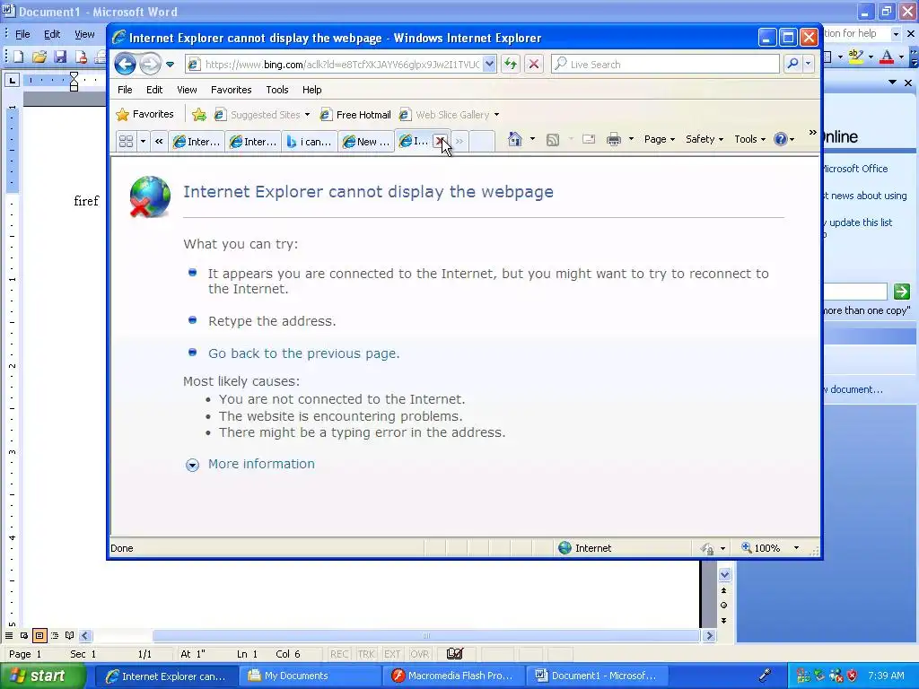
Task: Click the Internet security zone status
Action: coord(585,548)
